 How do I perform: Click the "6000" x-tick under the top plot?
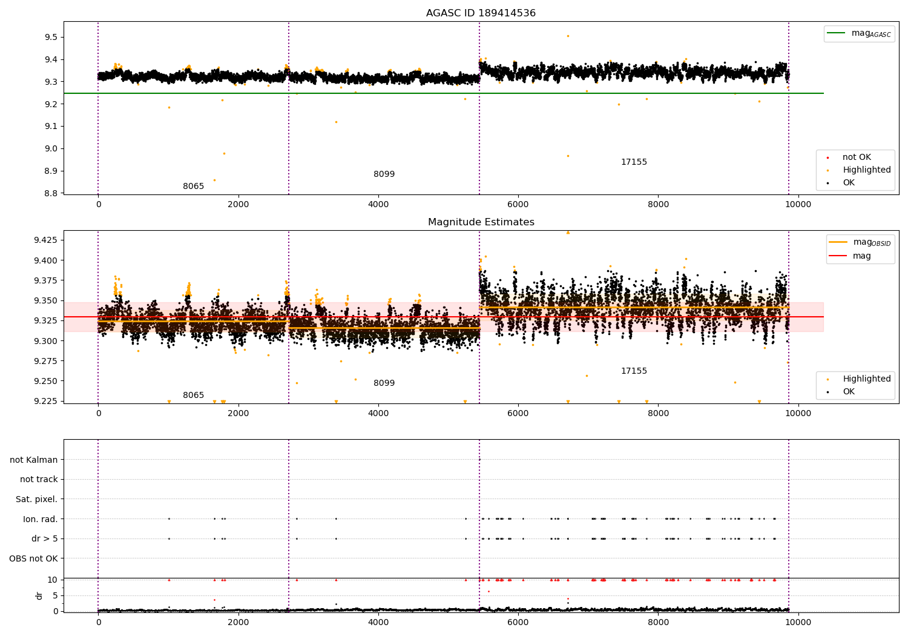coord(518,205)
